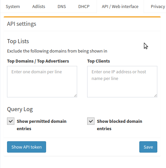The width and height of the screenshot is (166, 168).
Task: Click the API settings panel heading
Action: pyautogui.click(x=22, y=24)
